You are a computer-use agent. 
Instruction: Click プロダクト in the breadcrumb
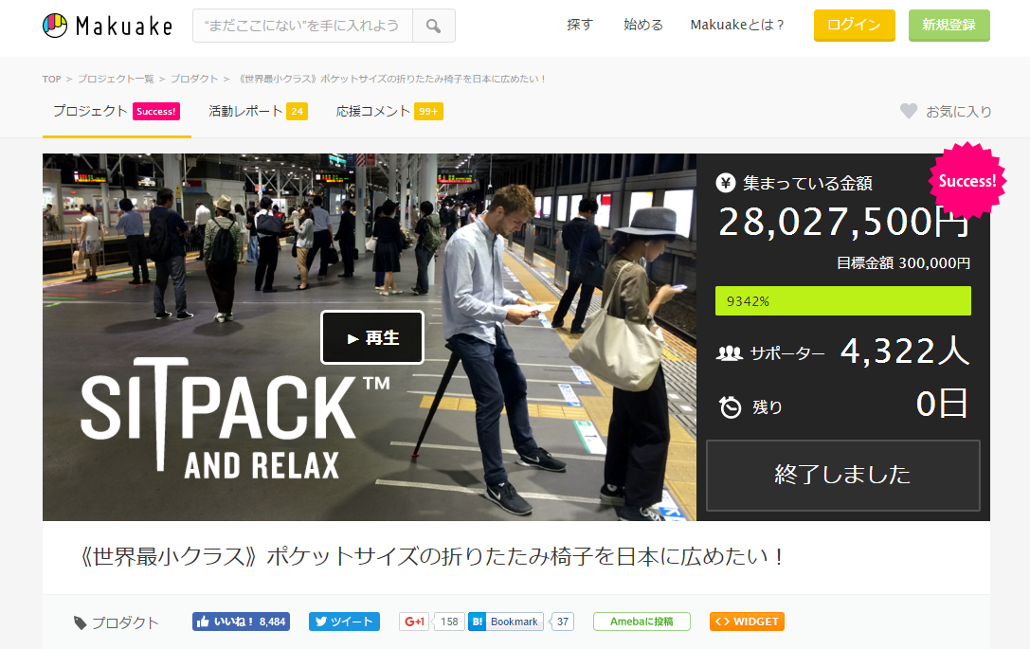[194, 79]
